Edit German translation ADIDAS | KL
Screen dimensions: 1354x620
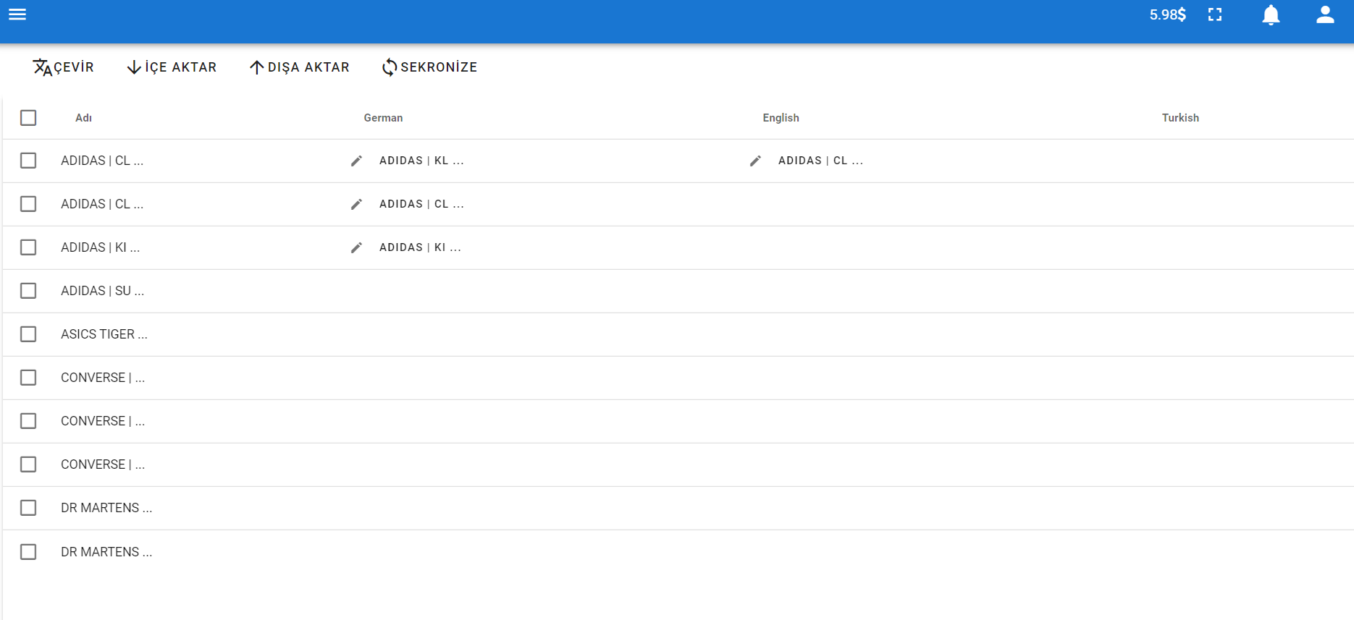point(356,161)
